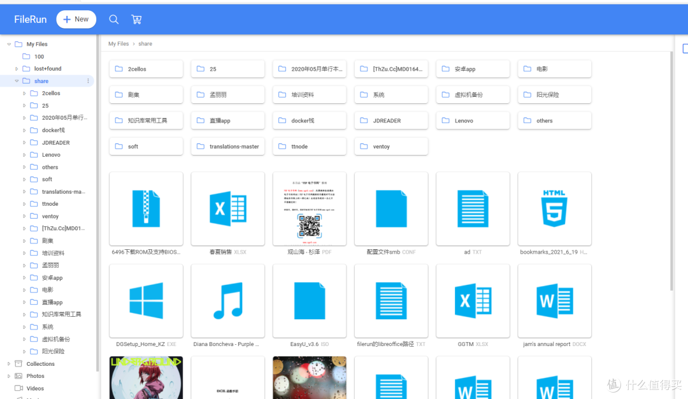
Task: Click the folder icon on 系统 tile
Action: tap(364, 94)
